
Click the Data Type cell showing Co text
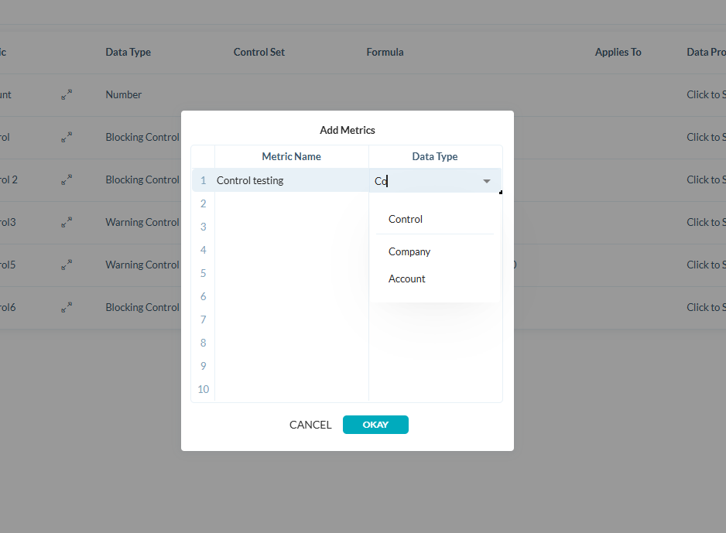(x=426, y=179)
